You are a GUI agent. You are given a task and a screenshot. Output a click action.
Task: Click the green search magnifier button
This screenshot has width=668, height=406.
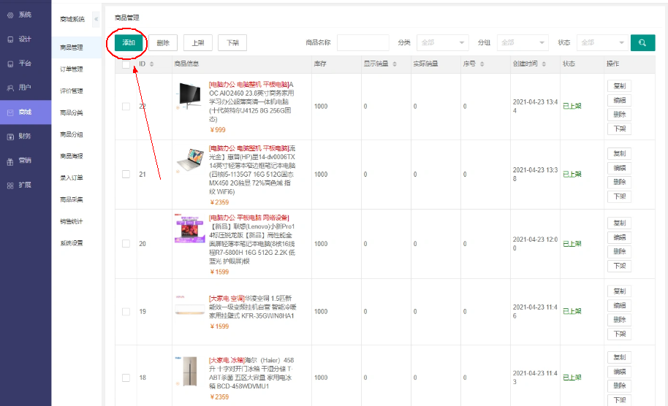tap(642, 42)
